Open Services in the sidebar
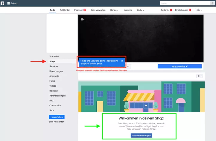 pos(54,66)
